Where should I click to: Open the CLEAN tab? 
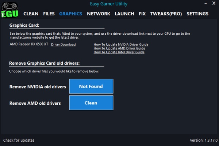pyautogui.click(x=31, y=14)
